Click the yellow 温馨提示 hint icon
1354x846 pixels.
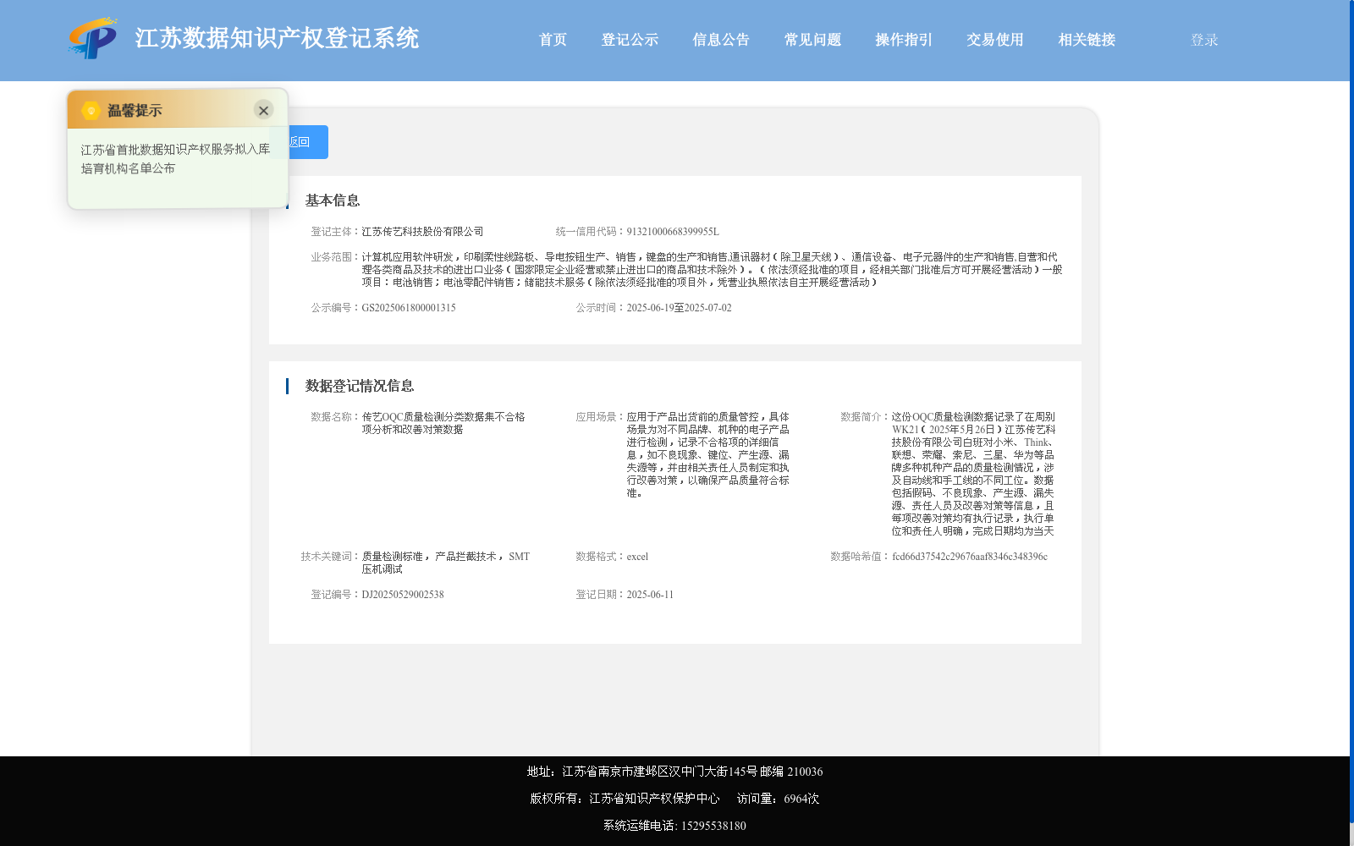(x=91, y=110)
